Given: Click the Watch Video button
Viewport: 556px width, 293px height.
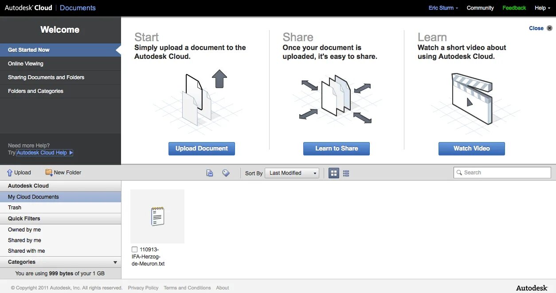Looking at the screenshot, I should 472,149.
